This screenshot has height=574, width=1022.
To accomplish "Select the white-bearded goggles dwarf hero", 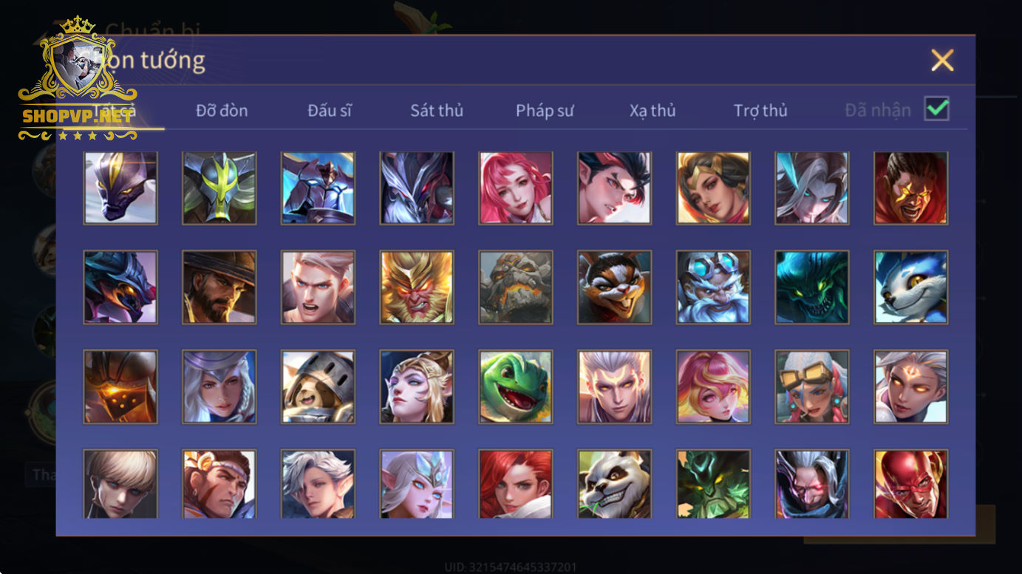I will (x=713, y=287).
